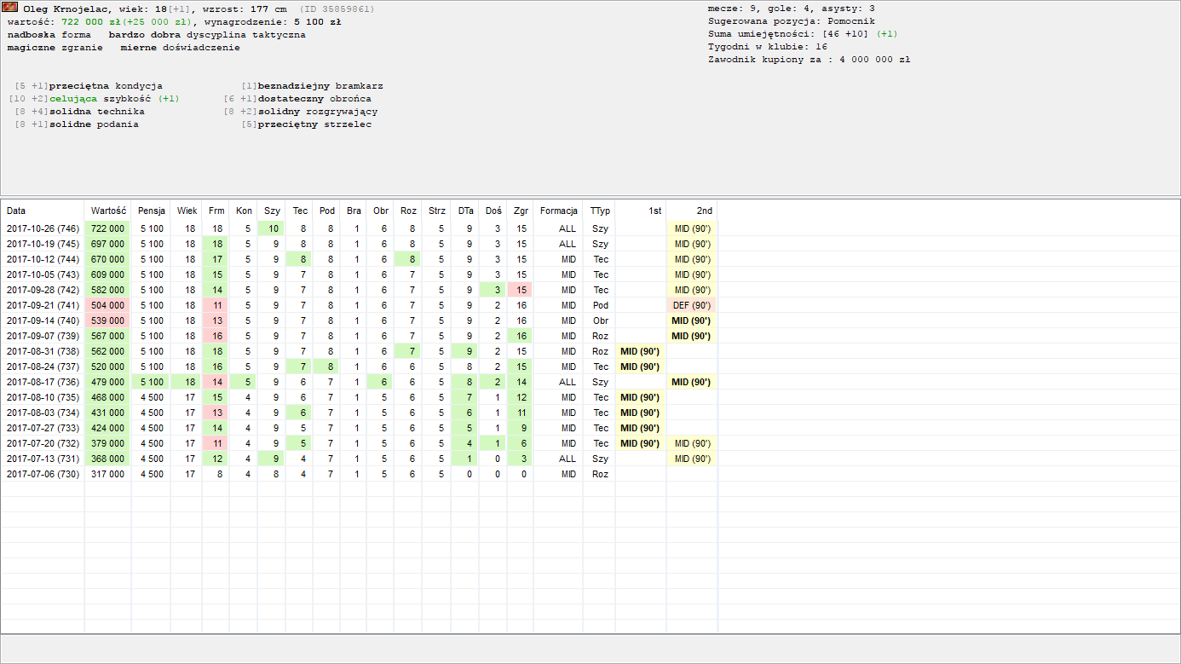The width and height of the screenshot is (1181, 664).
Task: Click the Szy column header
Action: pyautogui.click(x=272, y=211)
